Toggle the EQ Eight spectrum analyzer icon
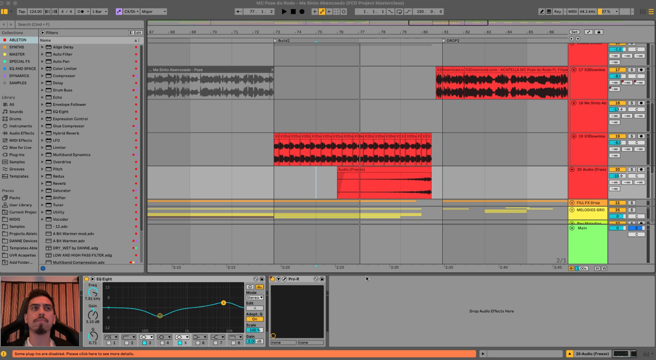The width and height of the screenshot is (656, 360). pyautogui.click(x=259, y=287)
